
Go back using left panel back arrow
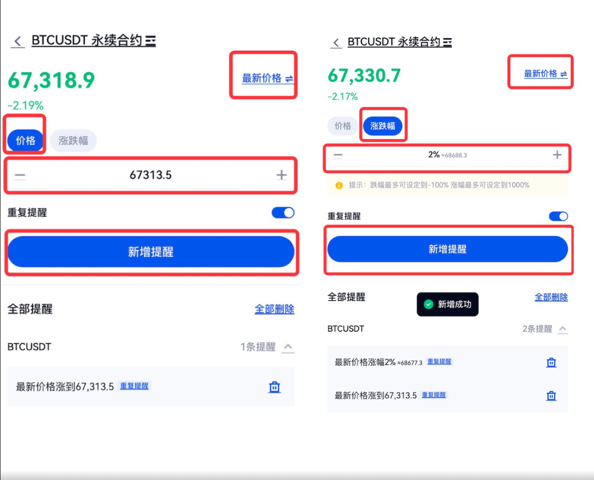[18, 41]
